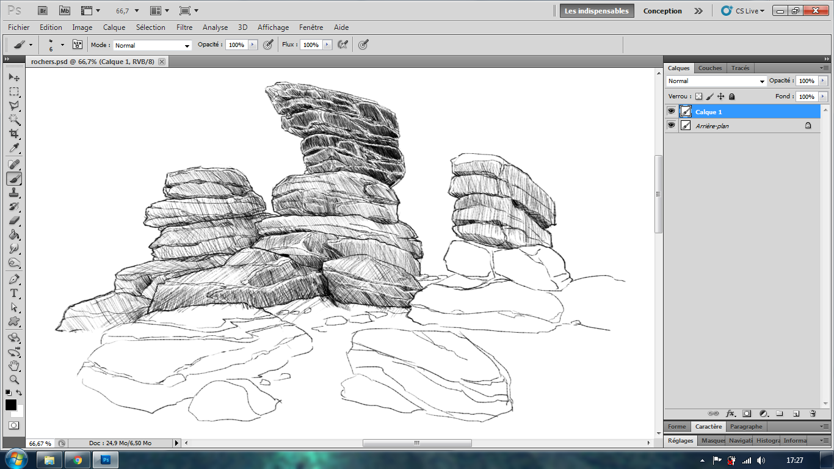Toggle visibility of Arrière-plan layer

pos(672,125)
